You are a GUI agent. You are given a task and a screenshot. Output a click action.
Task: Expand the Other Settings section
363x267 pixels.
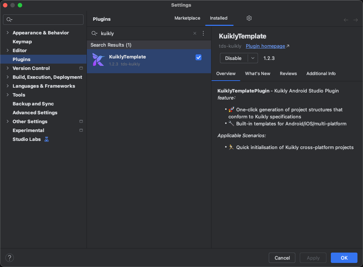tap(8, 121)
